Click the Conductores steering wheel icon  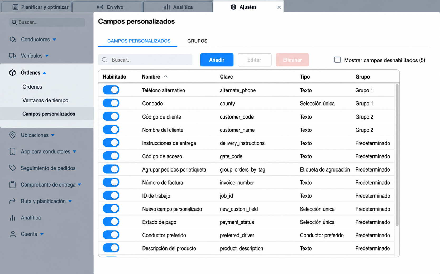(x=13, y=40)
